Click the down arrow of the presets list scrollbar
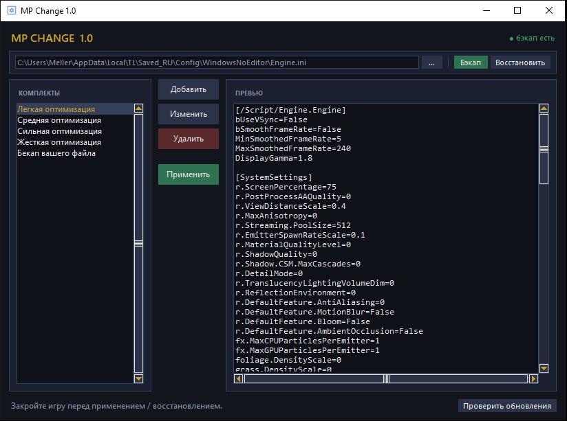567x421 pixels. click(138, 378)
